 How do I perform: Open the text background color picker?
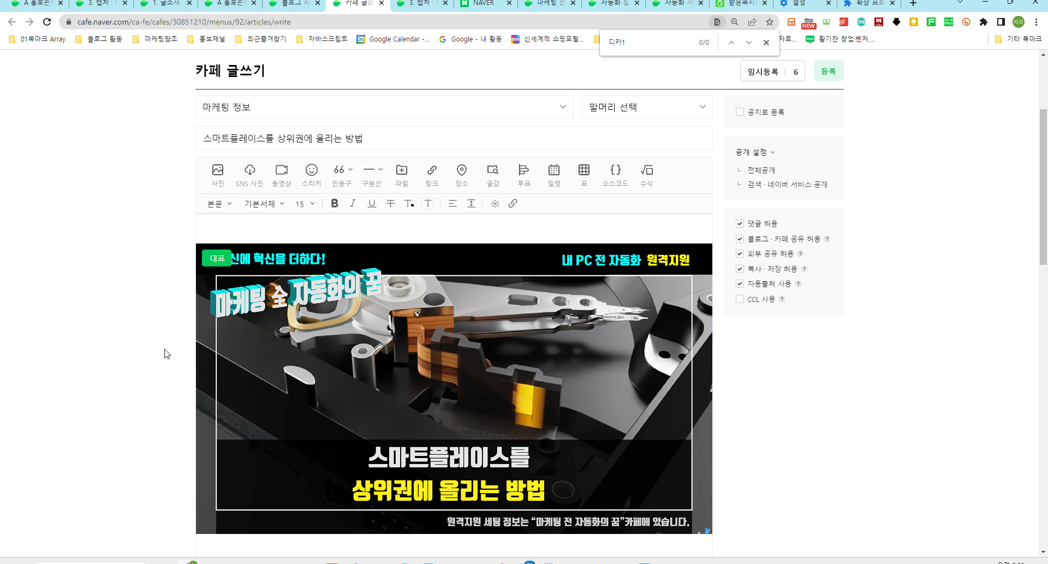click(x=428, y=203)
